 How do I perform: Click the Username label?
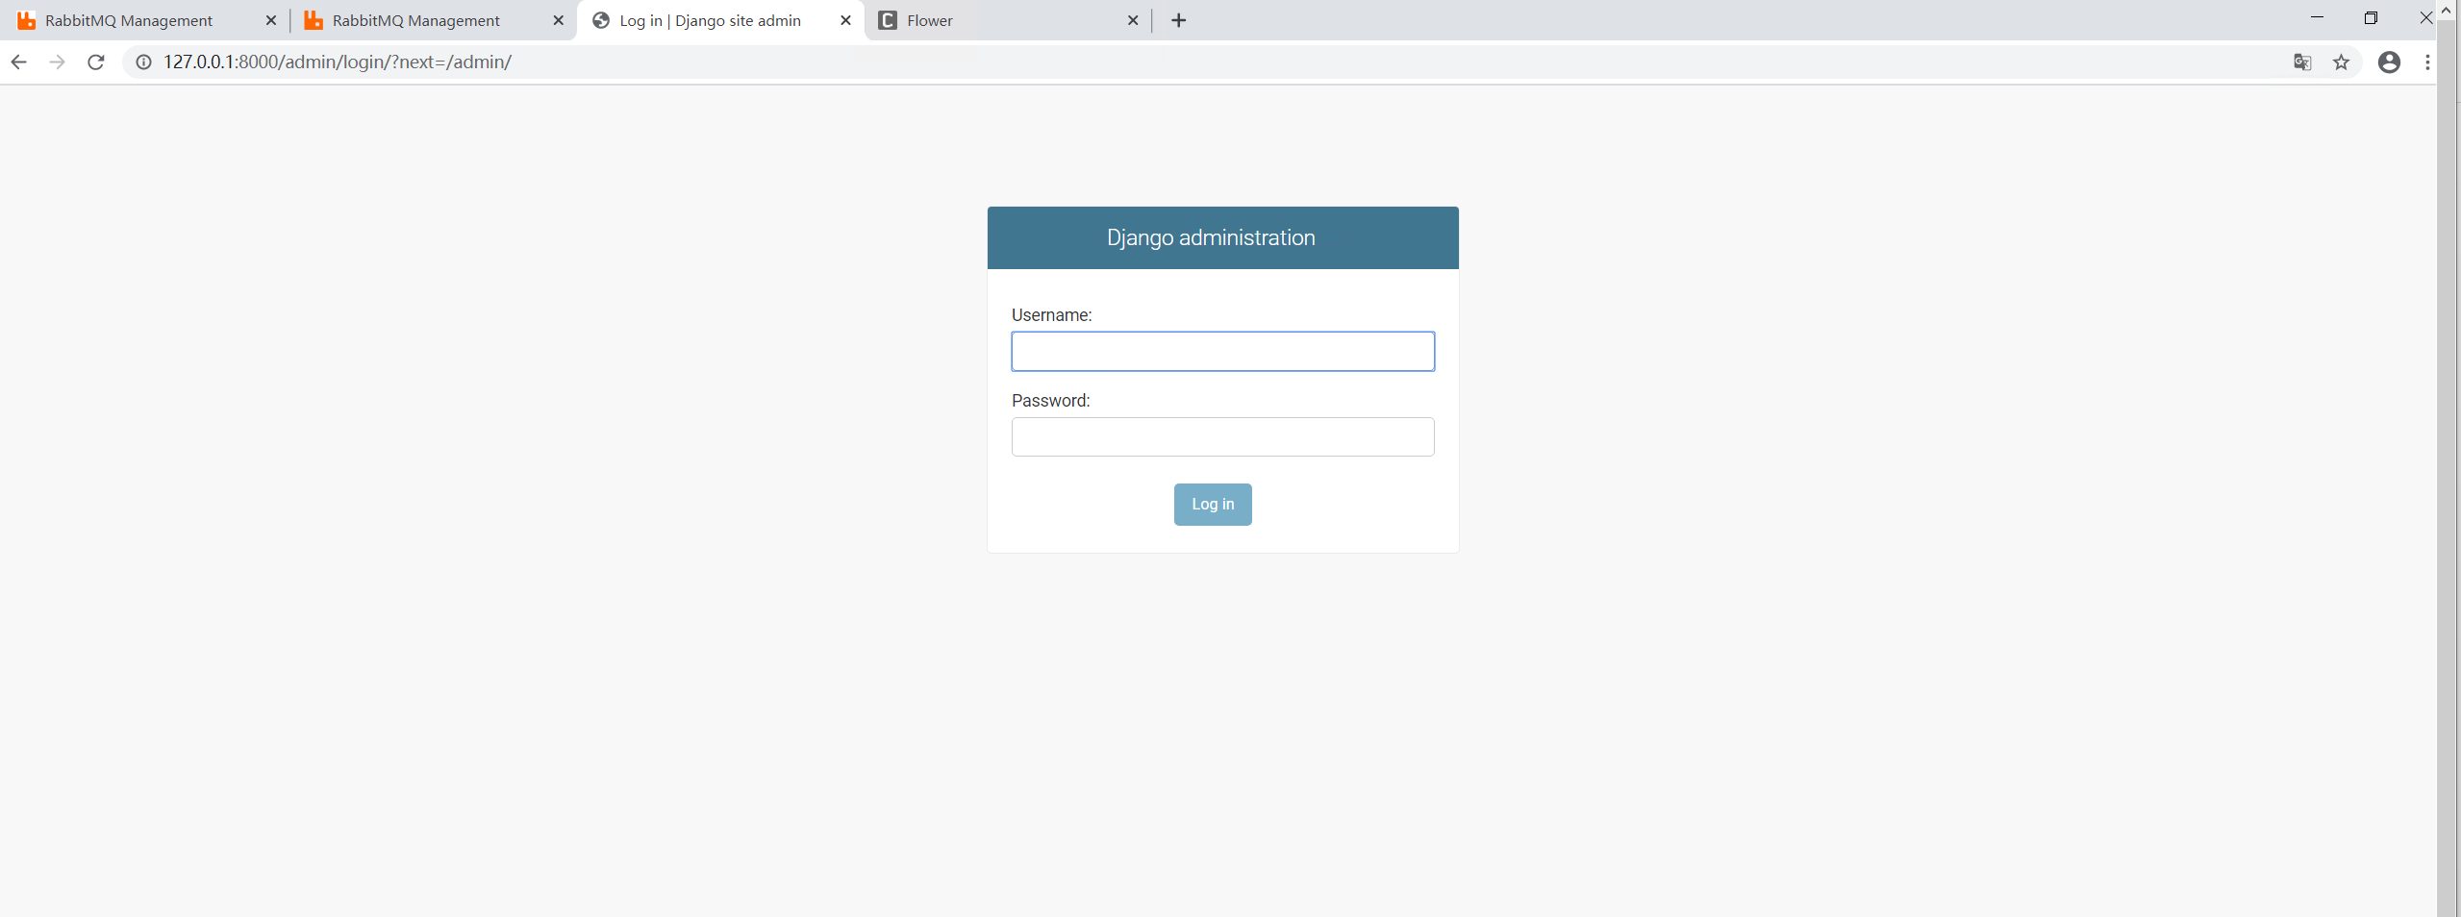coord(1051,315)
